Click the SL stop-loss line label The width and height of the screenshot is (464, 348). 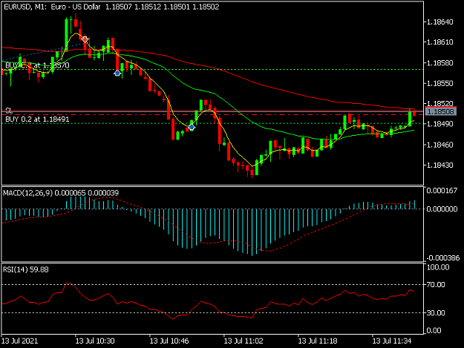point(9,111)
